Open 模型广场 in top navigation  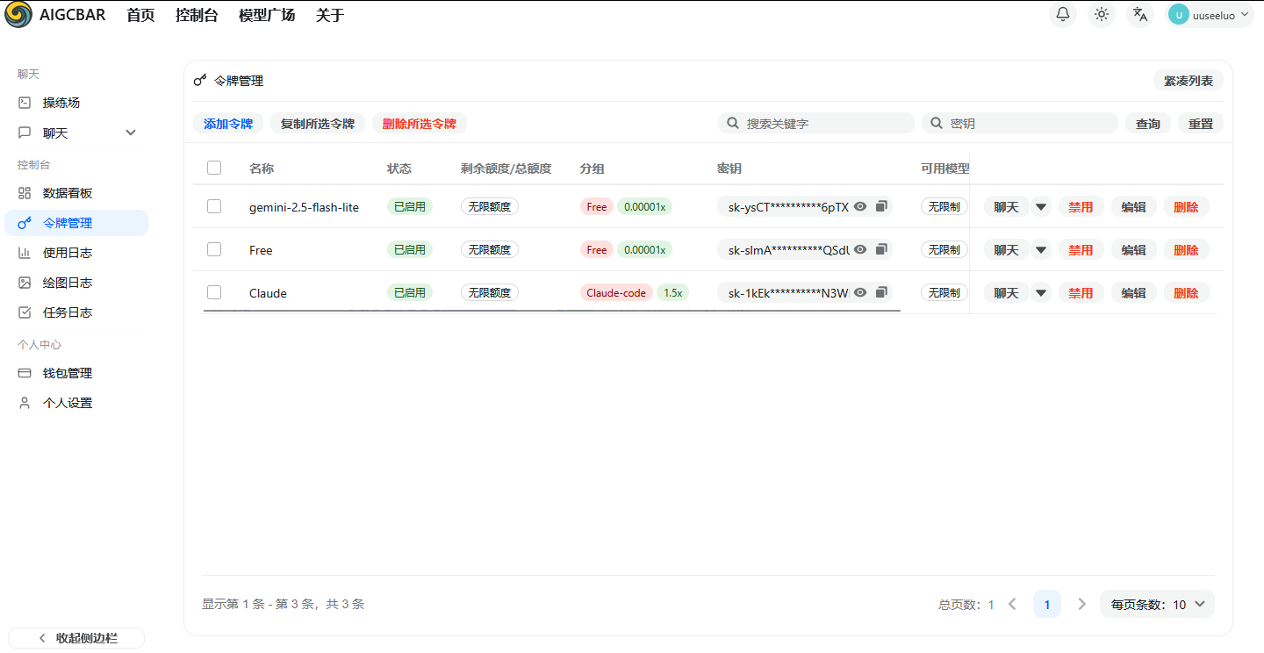[x=267, y=15]
